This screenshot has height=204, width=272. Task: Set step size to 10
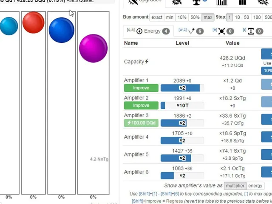click(x=237, y=17)
